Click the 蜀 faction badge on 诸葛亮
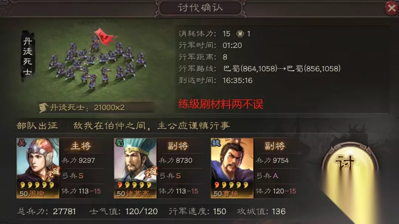Image resolution: width=399 pixels, height=224 pixels. pos(119,143)
